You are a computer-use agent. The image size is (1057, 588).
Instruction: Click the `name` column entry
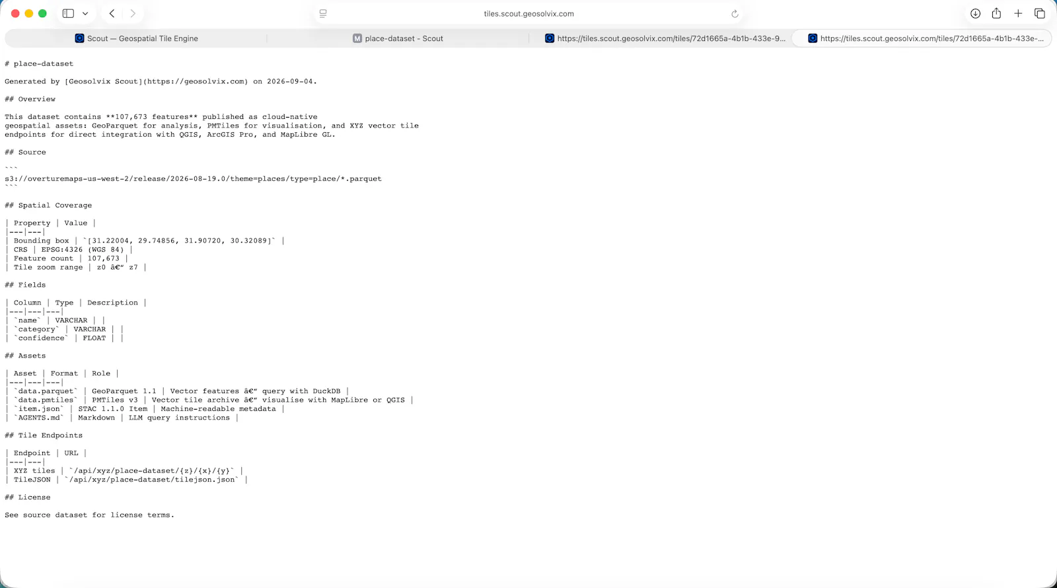pyautogui.click(x=28, y=320)
